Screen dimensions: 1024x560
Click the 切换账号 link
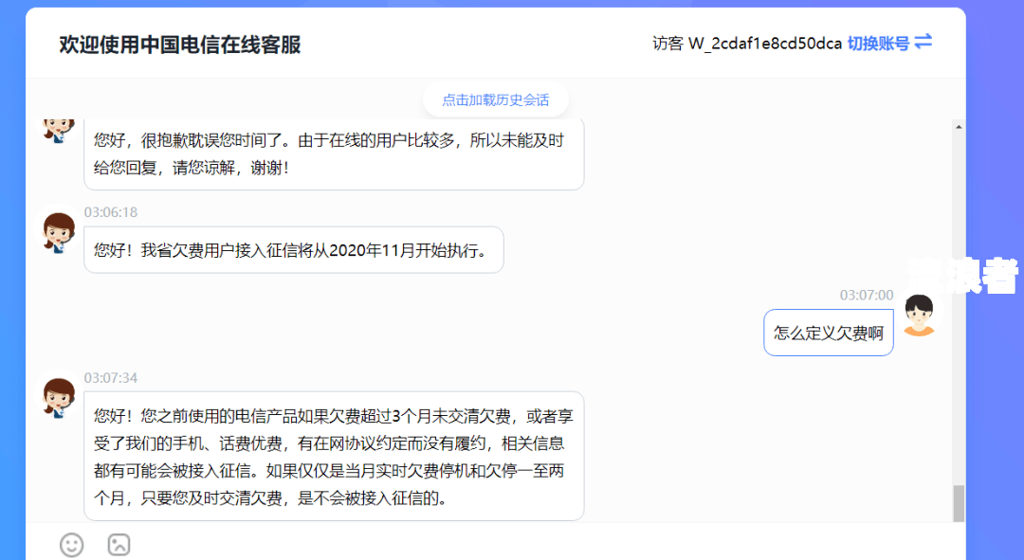click(x=878, y=44)
